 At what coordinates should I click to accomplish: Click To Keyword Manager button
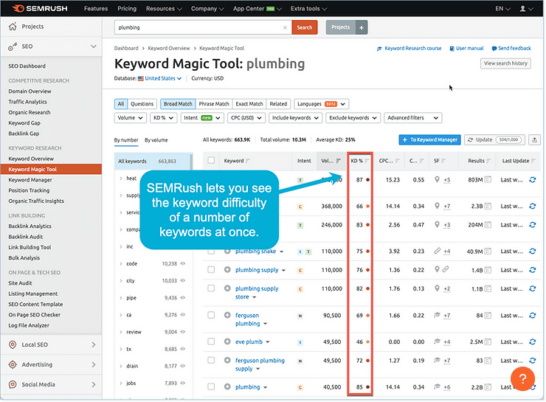click(x=429, y=140)
